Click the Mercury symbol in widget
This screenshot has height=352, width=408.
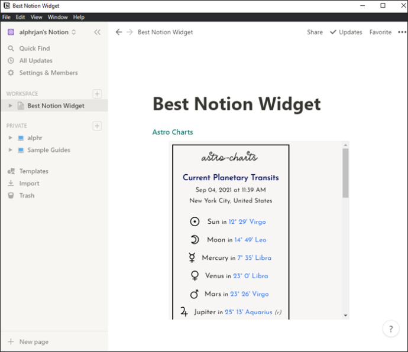pos(192,258)
